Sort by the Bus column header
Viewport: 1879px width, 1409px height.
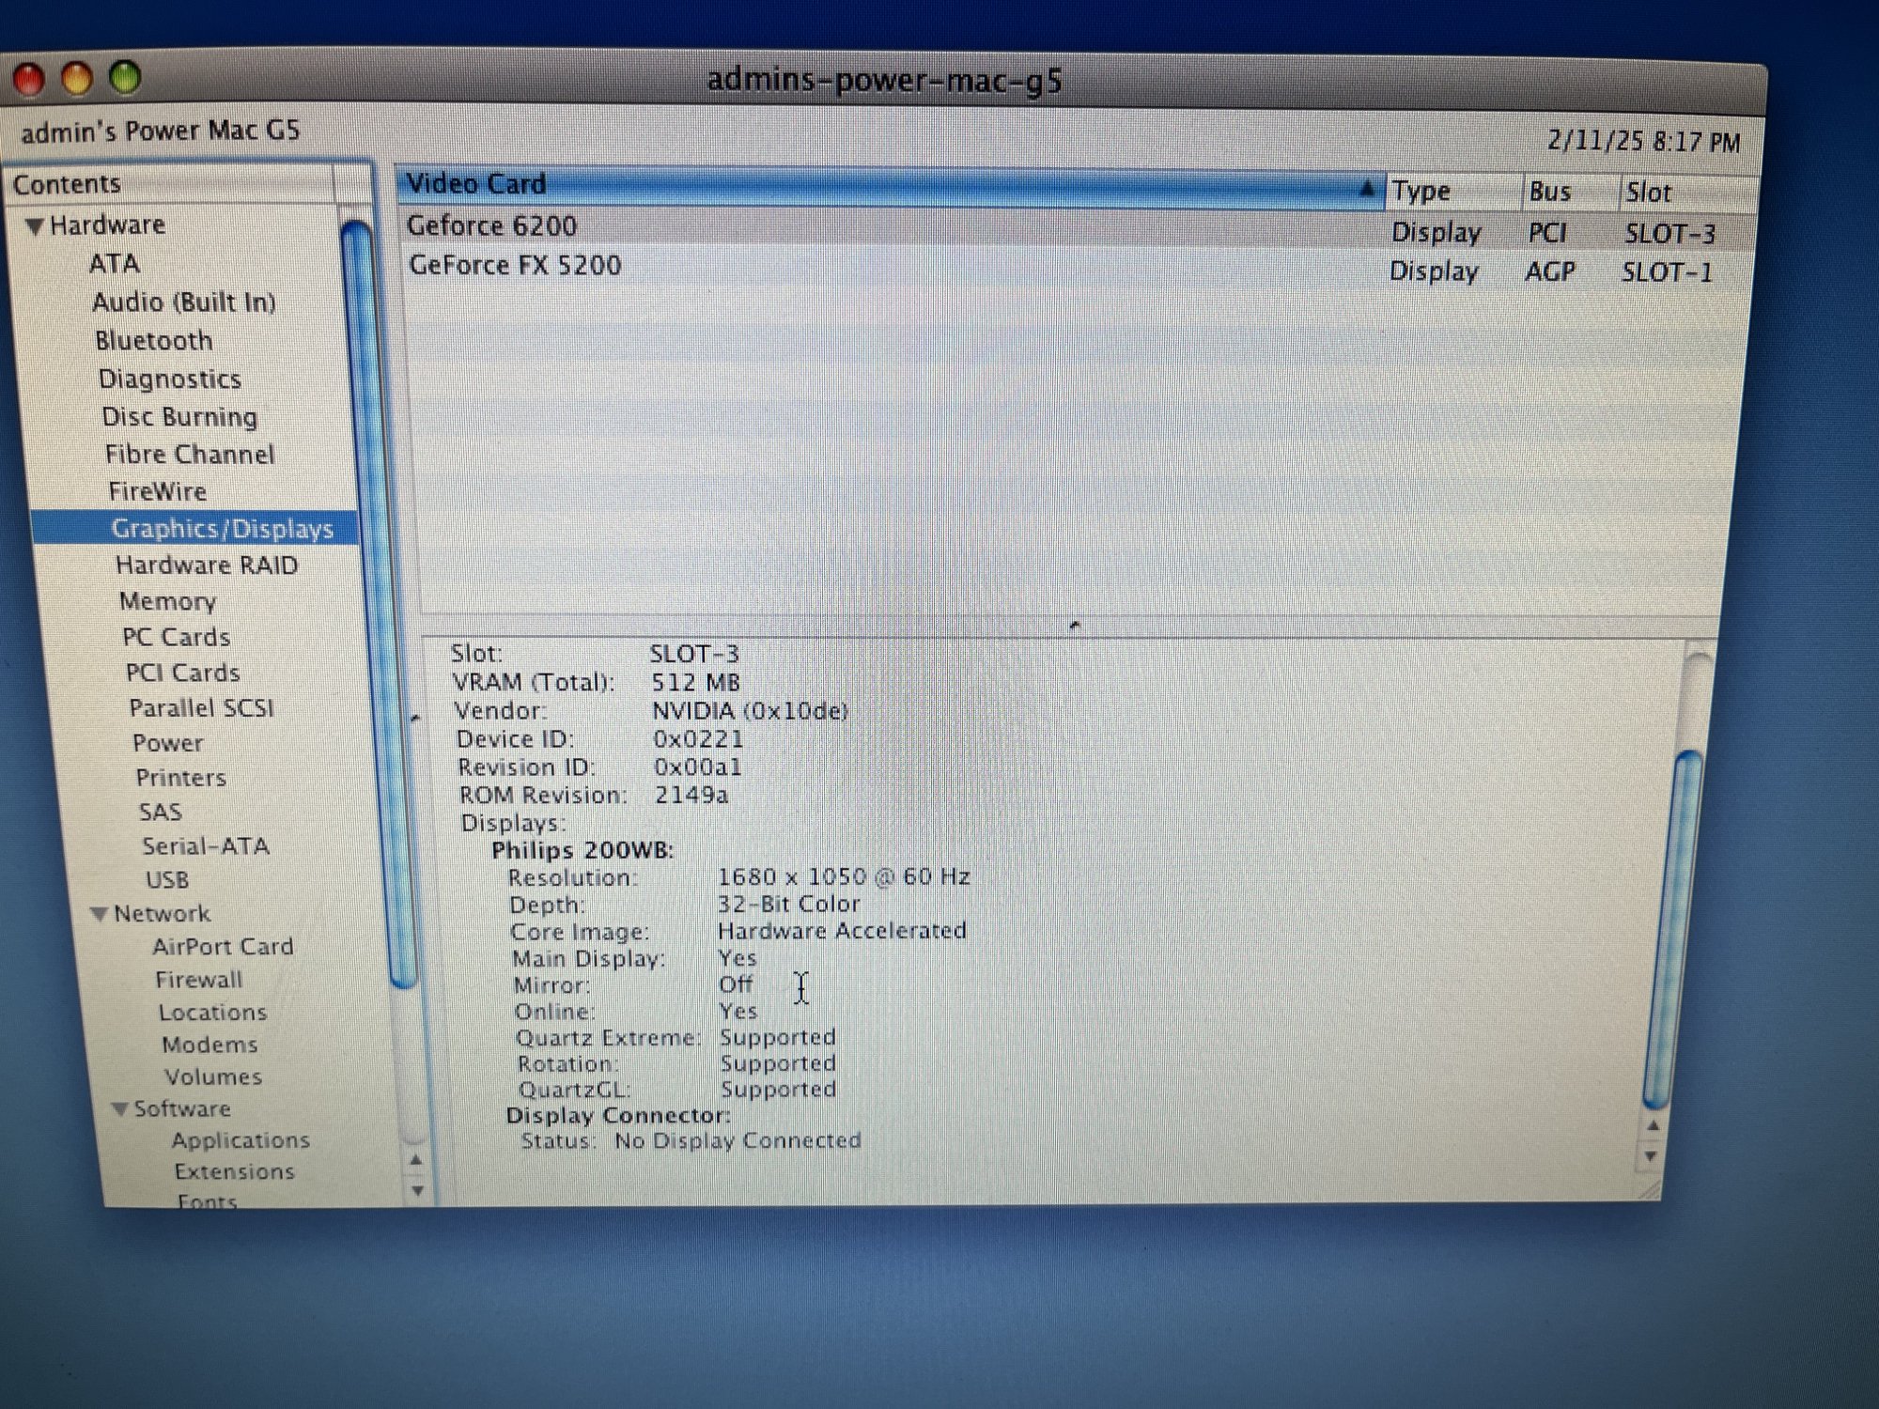point(1571,193)
